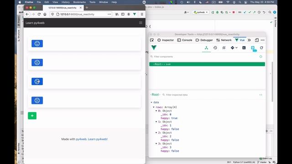Switch to the Debugger tab
This screenshot has height=164, width=292.
pos(204,40)
